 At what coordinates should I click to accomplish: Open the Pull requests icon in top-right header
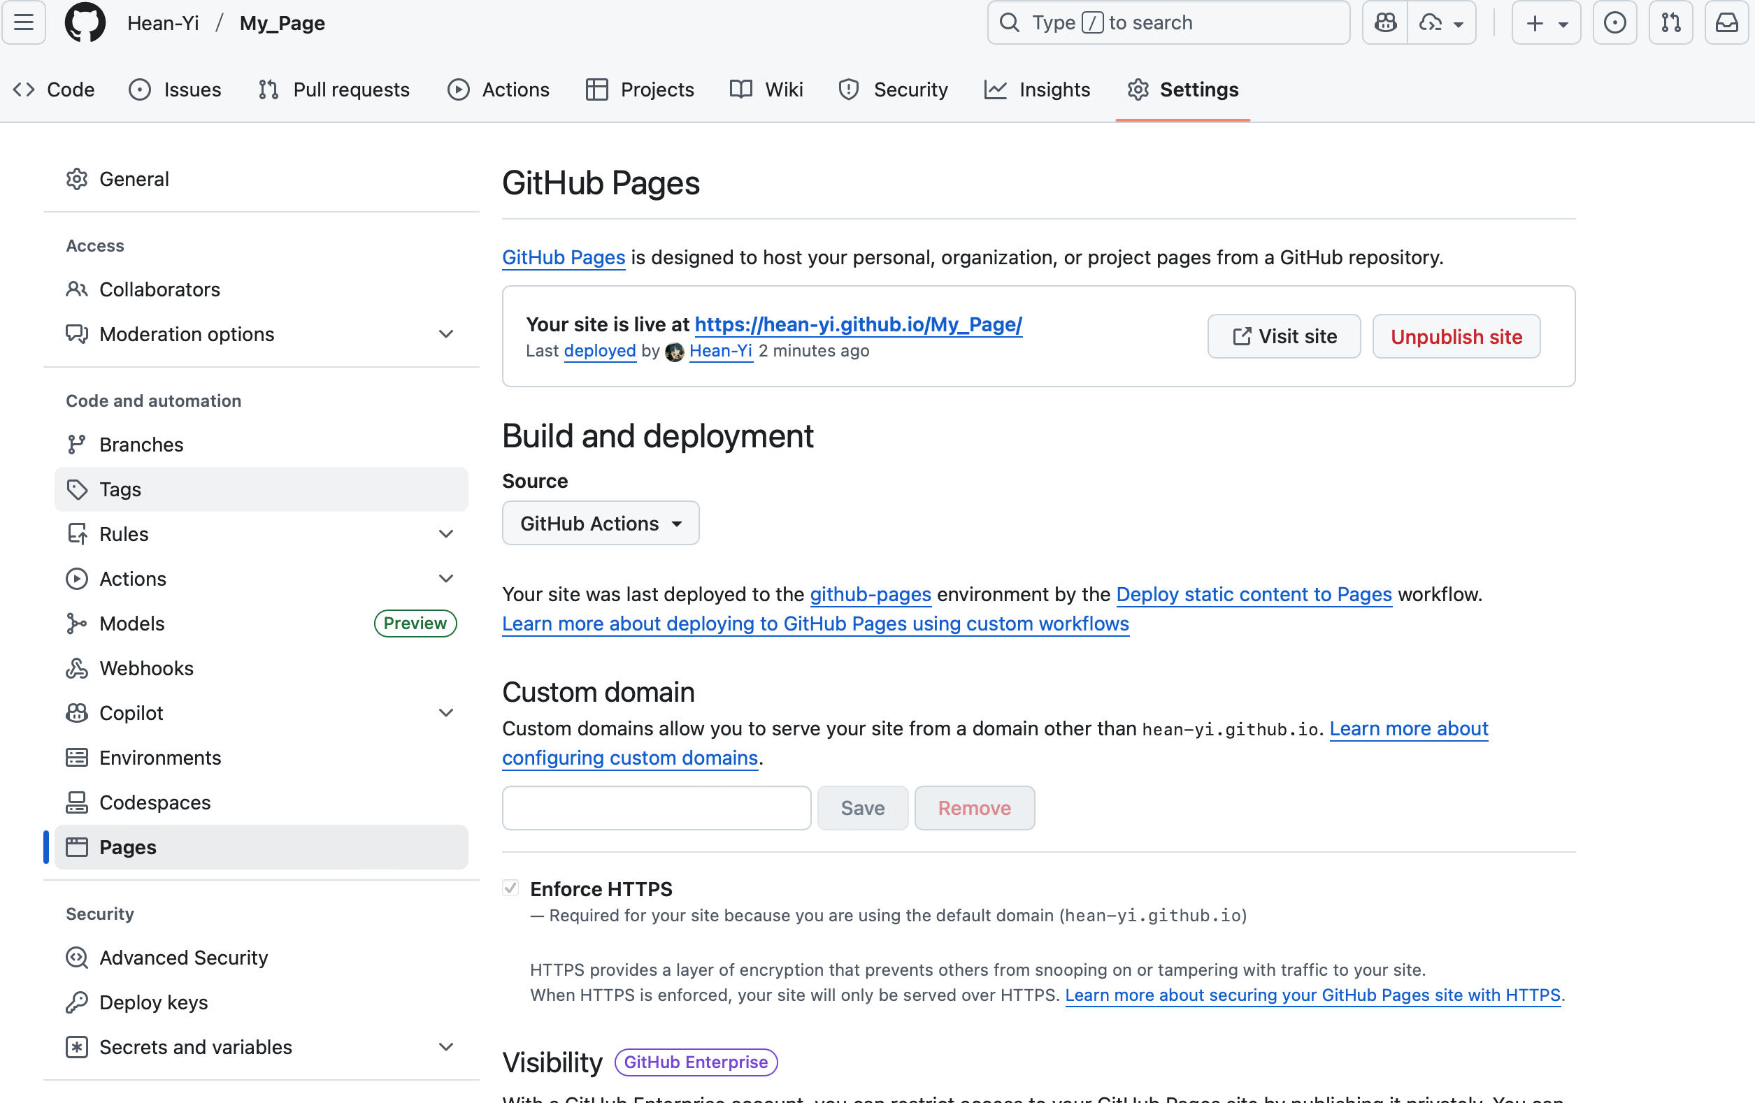click(x=1670, y=22)
